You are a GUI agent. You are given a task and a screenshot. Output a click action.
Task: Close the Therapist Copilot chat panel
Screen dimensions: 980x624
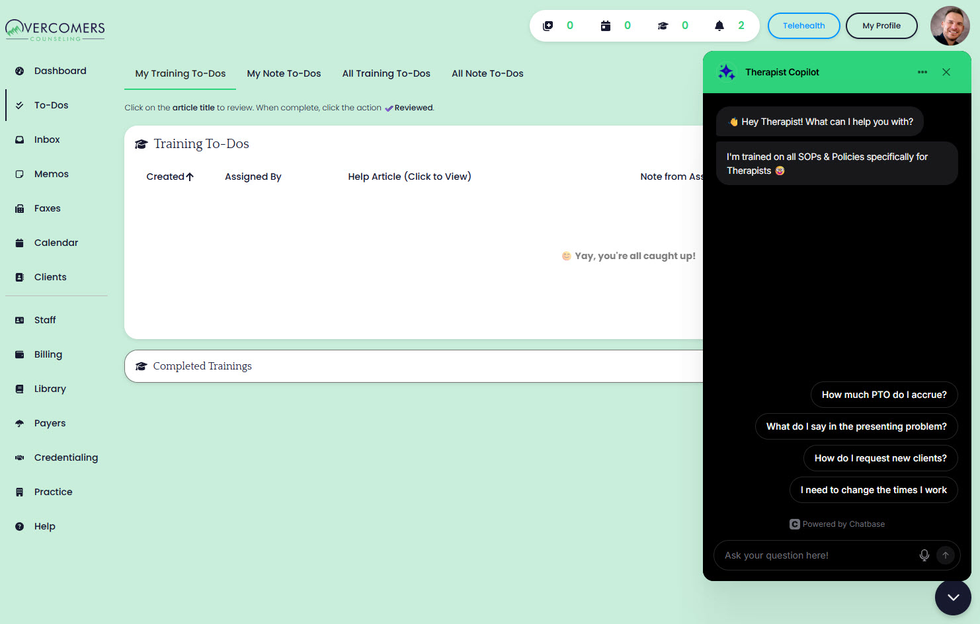pyautogui.click(x=946, y=72)
